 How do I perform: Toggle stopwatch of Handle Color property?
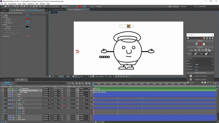pos(7,19)
